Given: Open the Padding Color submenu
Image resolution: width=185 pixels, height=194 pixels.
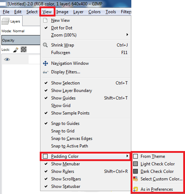Looking at the screenshot, I should 85,156.
